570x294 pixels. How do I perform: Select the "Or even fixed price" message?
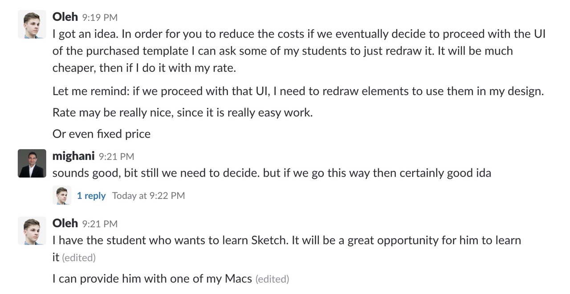coord(102,134)
